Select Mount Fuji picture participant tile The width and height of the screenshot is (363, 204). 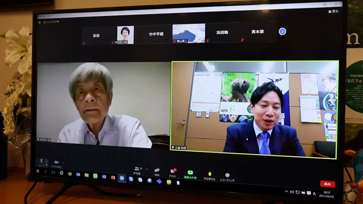189,33
